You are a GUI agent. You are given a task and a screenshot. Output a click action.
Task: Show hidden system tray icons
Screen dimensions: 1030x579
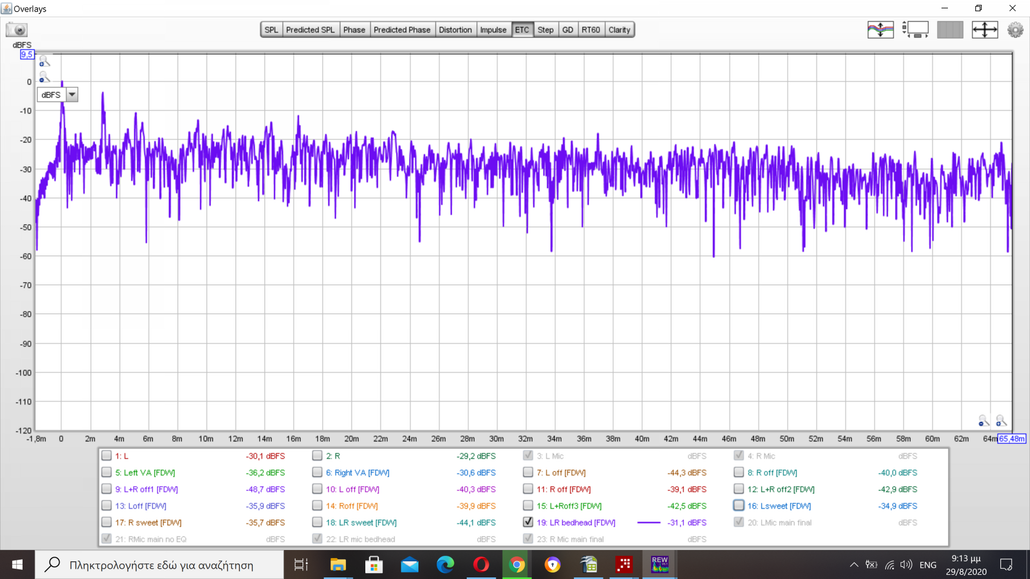coord(854,565)
